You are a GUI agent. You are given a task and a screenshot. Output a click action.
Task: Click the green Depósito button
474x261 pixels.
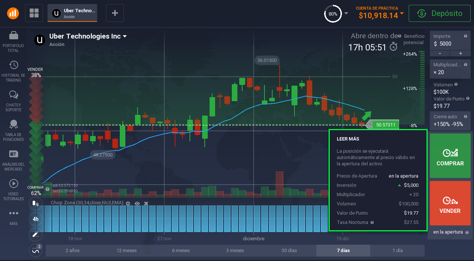pyautogui.click(x=440, y=13)
